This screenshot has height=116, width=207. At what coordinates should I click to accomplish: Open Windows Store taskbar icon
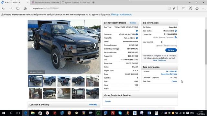tap(40, 113)
